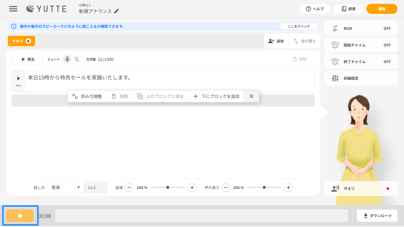Expand the Lv.1 level selector
The width and height of the screenshot is (404, 227).
95,187
